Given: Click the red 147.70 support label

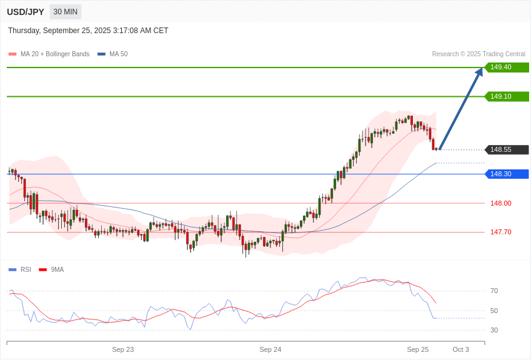Looking at the screenshot, I should [x=500, y=232].
